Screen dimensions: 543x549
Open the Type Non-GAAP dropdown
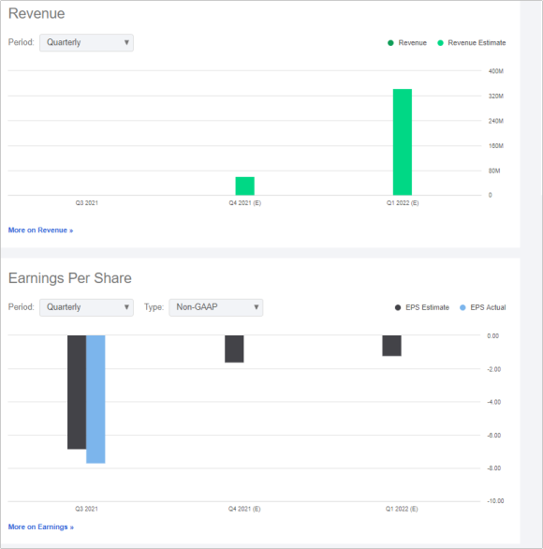pyautogui.click(x=216, y=307)
